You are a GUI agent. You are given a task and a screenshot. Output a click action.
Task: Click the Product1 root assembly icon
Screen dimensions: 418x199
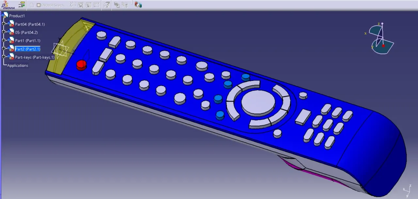tap(5, 15)
